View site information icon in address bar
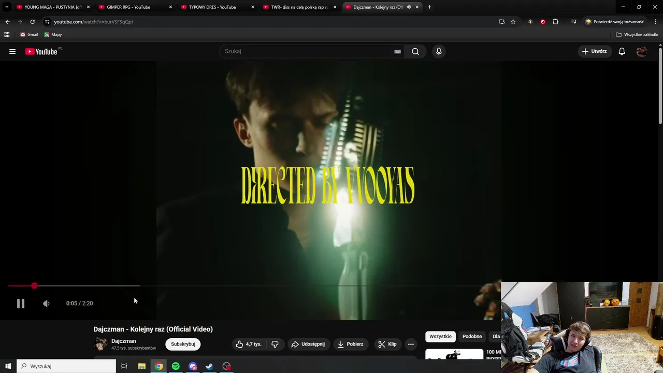Viewport: 663px width, 373px height. pos(47,22)
